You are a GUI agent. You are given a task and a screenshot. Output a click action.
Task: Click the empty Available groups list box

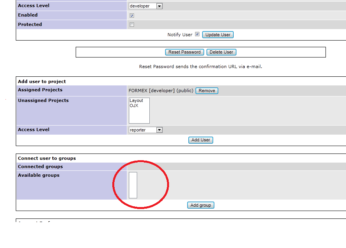(133, 185)
